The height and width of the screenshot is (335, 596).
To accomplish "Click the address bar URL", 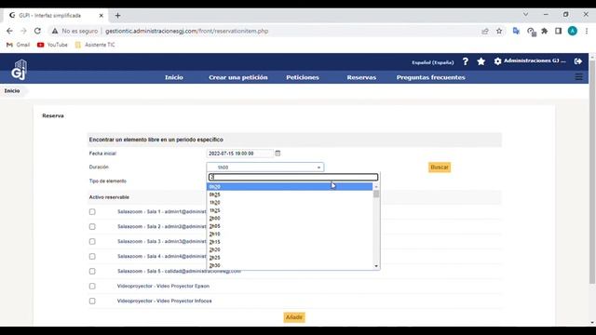I will coord(186,31).
